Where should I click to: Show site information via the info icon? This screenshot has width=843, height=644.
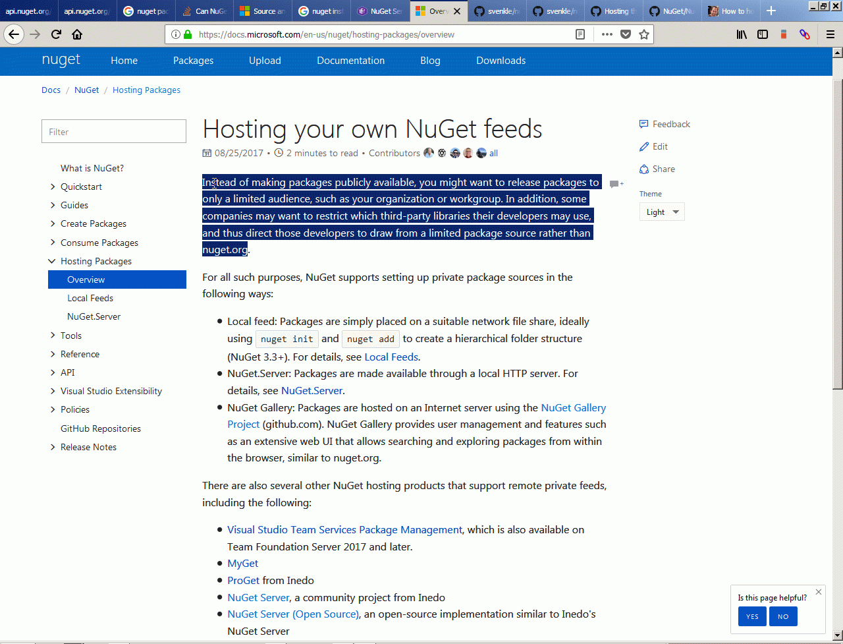click(176, 34)
